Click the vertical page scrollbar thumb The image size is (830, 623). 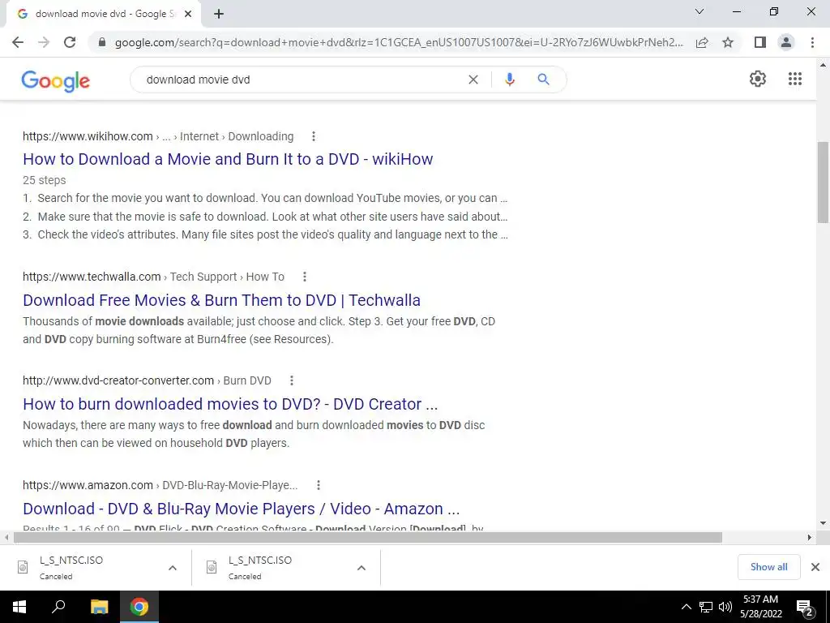click(823, 183)
